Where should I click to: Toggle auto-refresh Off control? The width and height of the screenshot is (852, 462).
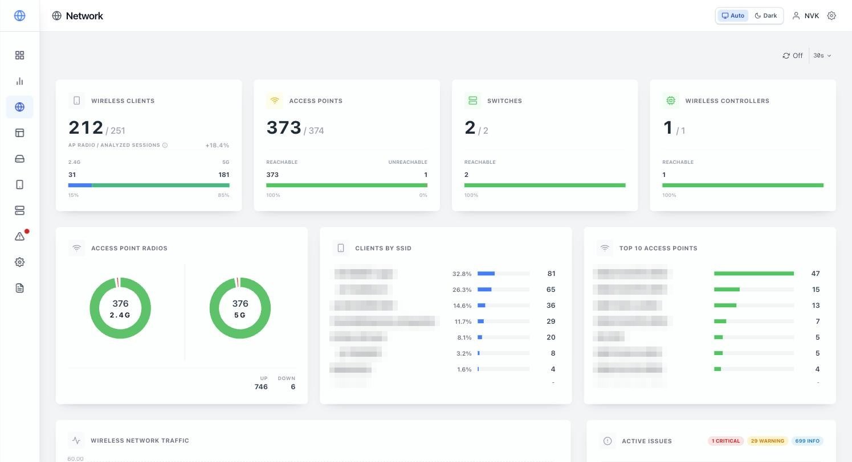793,56
